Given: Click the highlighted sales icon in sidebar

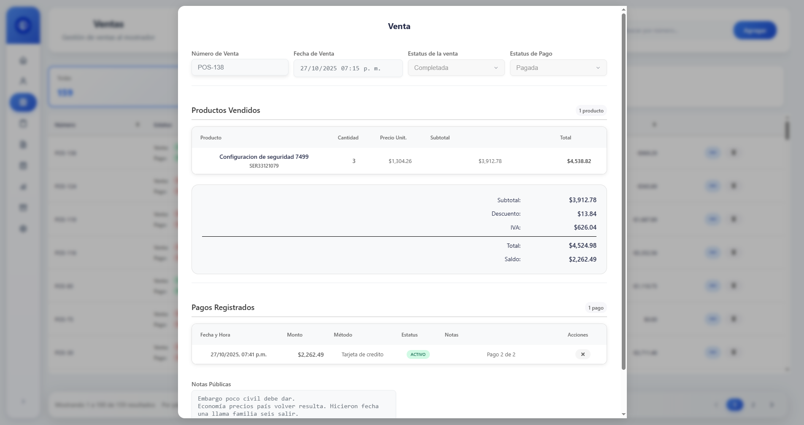Looking at the screenshot, I should (x=23, y=102).
